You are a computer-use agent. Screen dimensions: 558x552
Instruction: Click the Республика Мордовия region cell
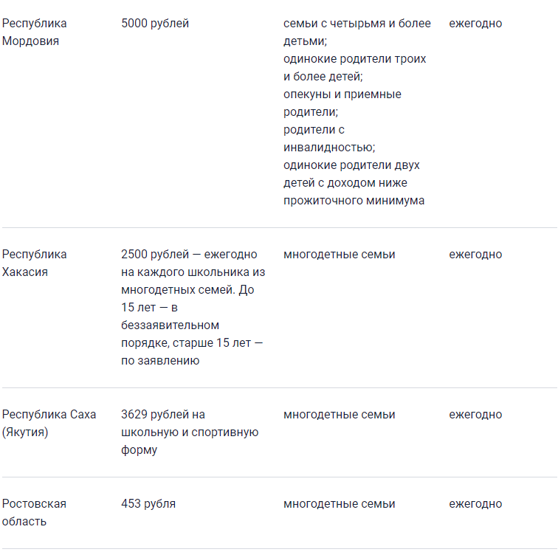point(34,32)
